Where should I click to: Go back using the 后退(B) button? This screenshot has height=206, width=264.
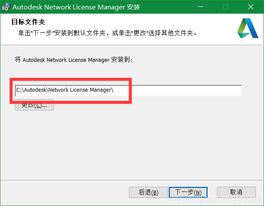click(x=146, y=192)
